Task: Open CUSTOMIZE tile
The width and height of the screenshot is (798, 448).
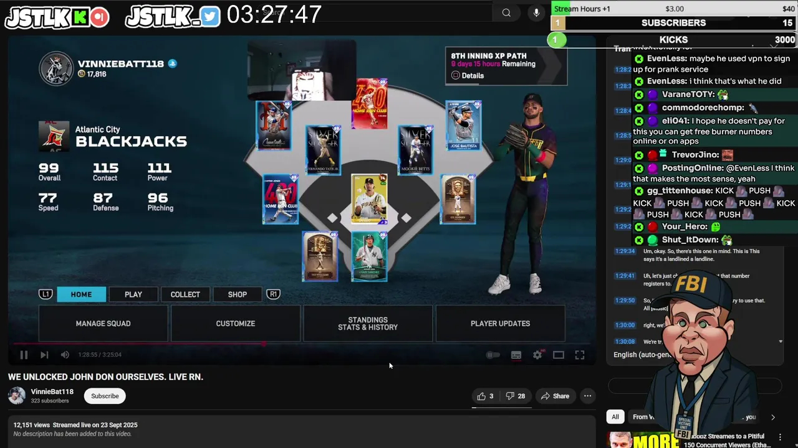Action: tap(236, 324)
